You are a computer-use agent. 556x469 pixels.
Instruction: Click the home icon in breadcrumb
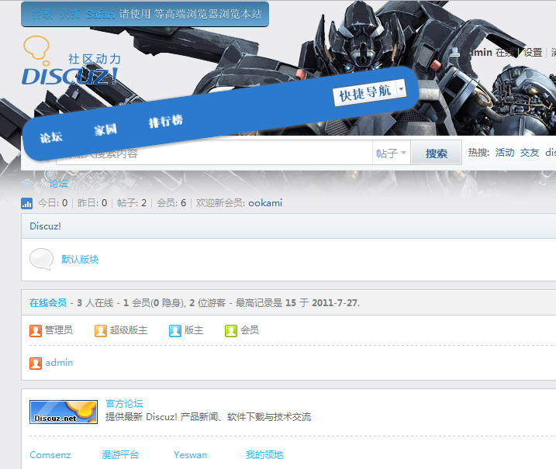tap(27, 183)
